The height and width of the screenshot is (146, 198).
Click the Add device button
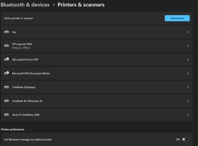pos(177,18)
